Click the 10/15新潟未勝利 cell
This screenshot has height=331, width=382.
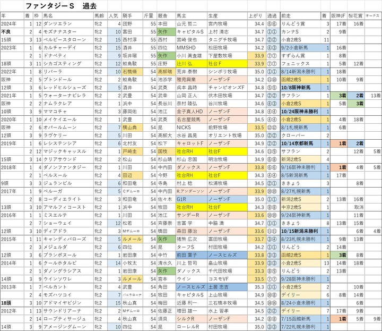point(299,231)
